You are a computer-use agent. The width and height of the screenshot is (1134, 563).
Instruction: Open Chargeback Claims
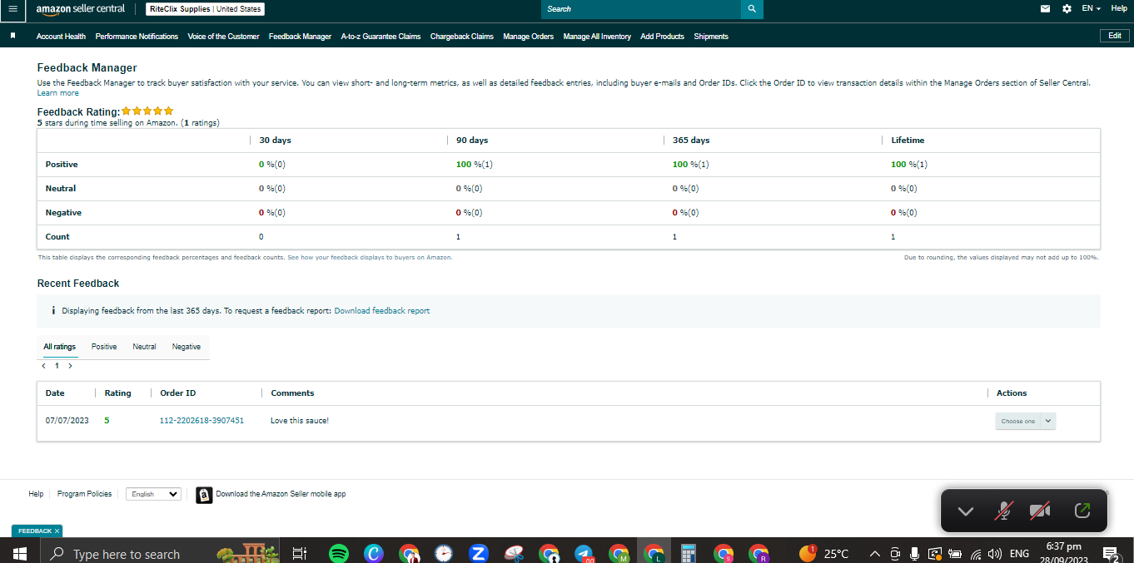pos(461,37)
